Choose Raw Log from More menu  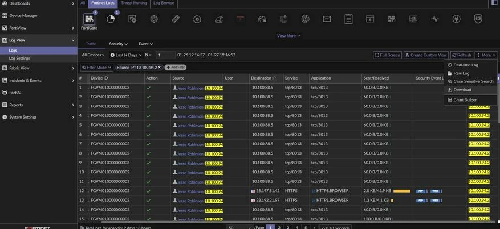(470, 73)
